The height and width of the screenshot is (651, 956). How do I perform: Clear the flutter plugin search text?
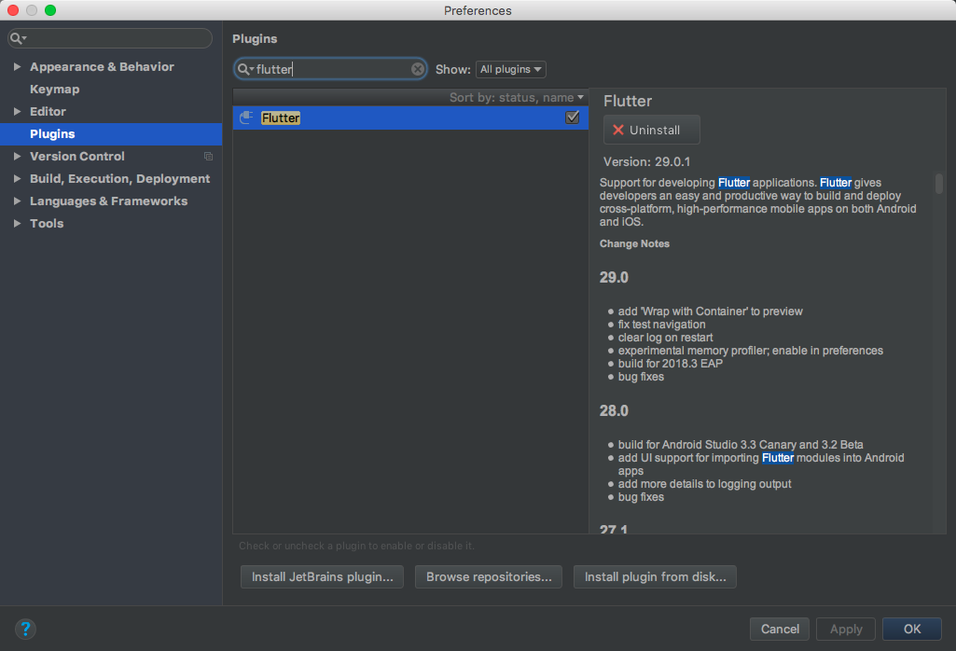point(418,69)
